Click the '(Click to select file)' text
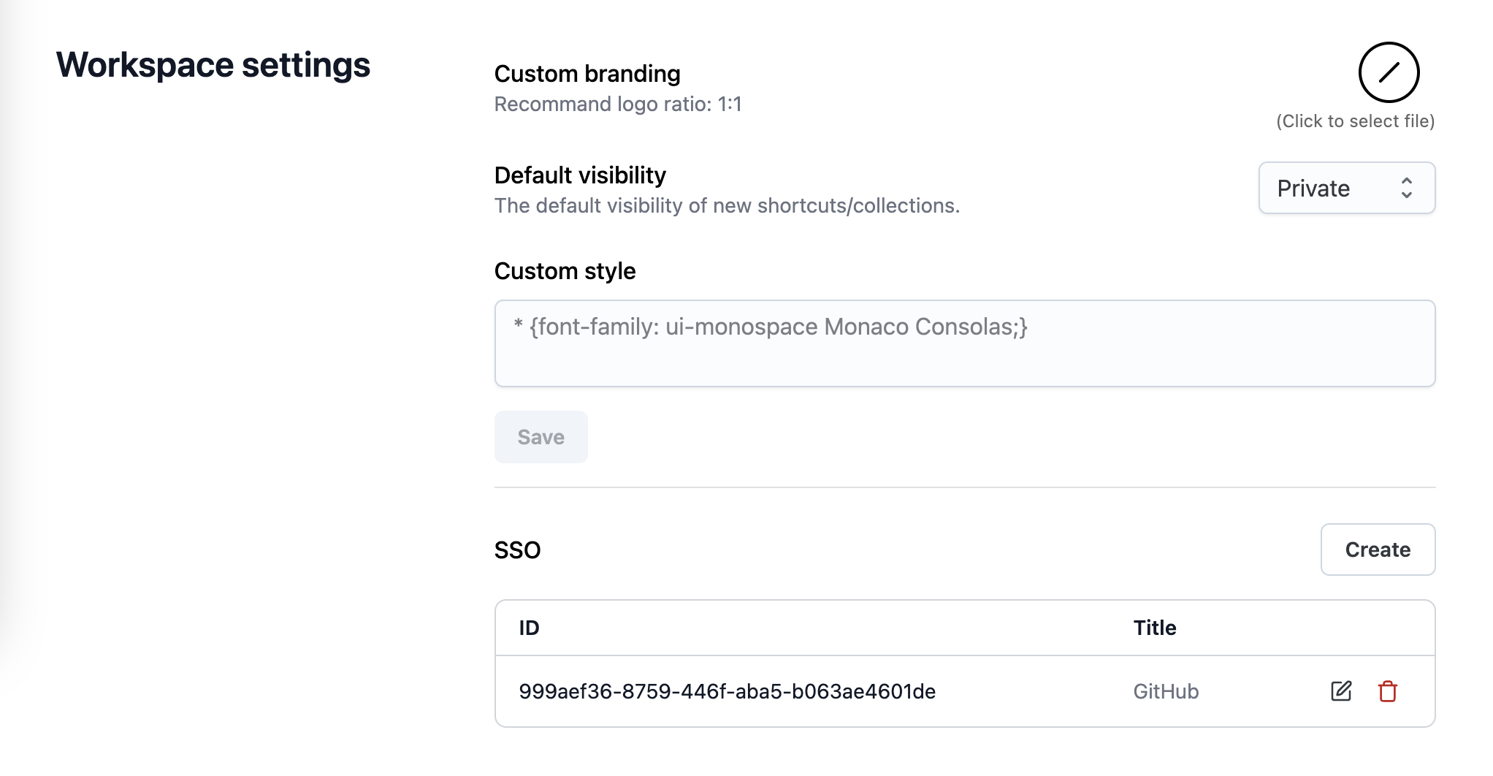Image resolution: width=1493 pixels, height=776 pixels. tap(1355, 121)
